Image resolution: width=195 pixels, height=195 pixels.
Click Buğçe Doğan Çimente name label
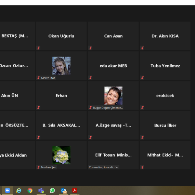tap(108, 108)
